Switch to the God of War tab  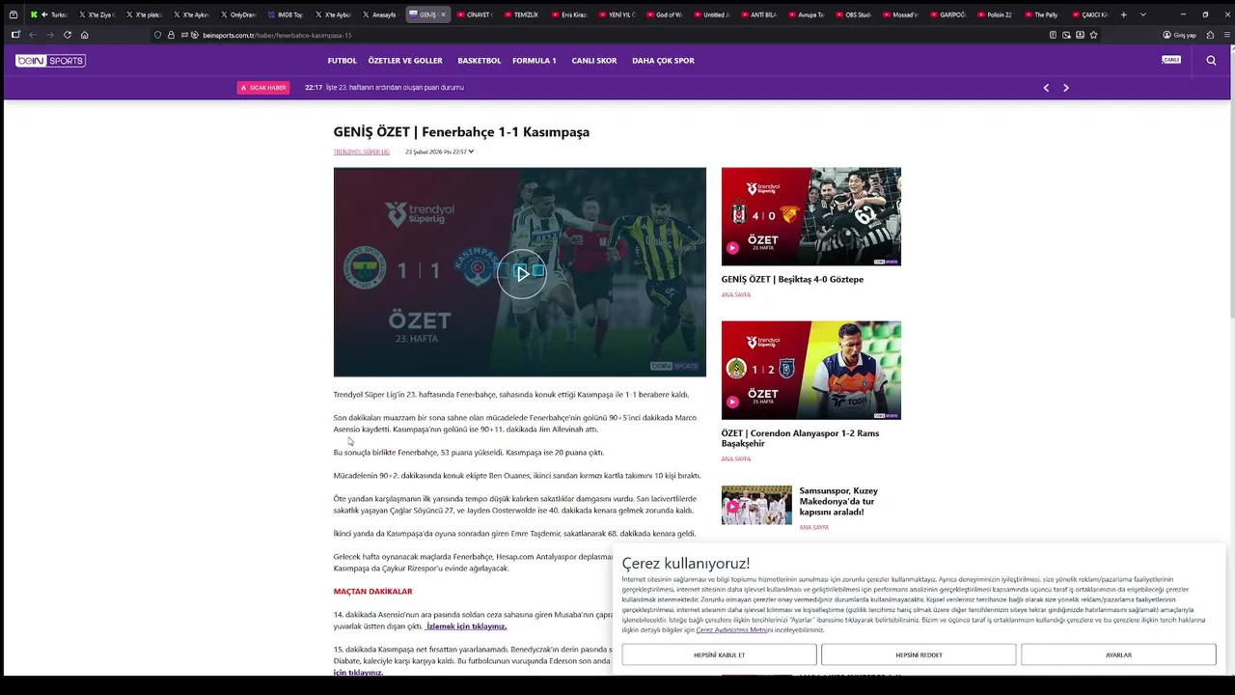pos(663,14)
